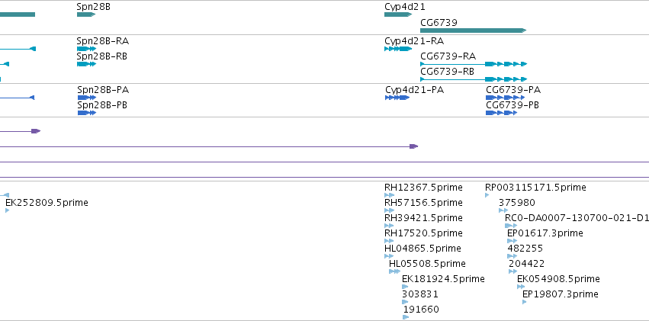Click the purple arrow ending near Cyp4d21
Image resolution: width=649 pixels, height=321 pixels.
209,146
